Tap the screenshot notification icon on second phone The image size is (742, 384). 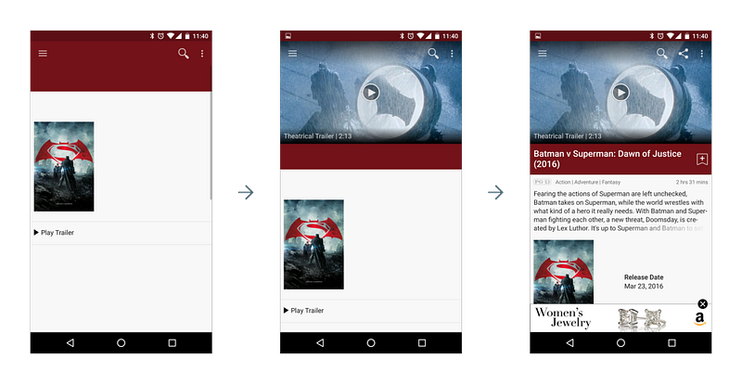point(288,36)
